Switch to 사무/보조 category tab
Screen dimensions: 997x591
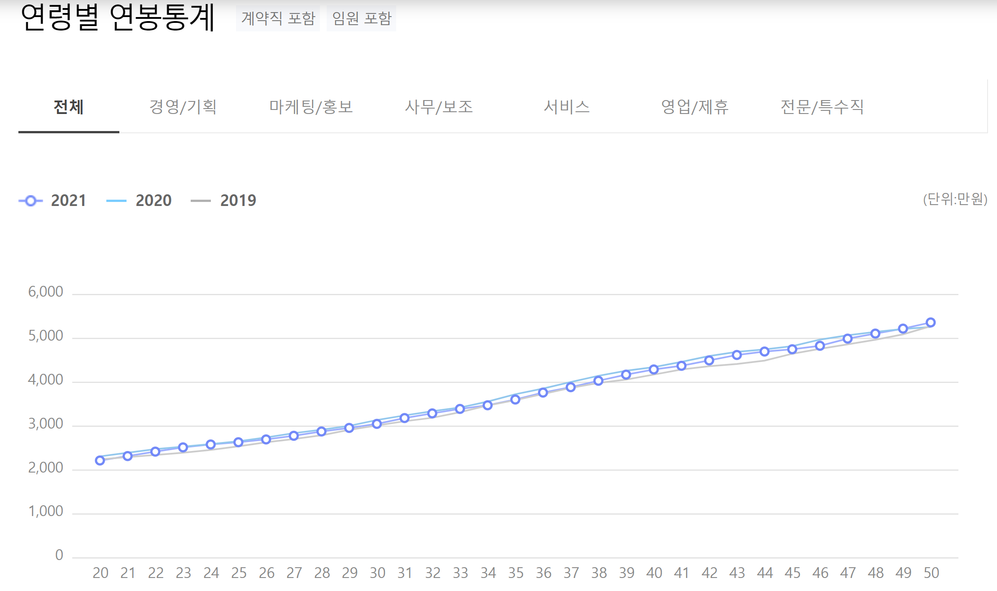[x=439, y=107]
